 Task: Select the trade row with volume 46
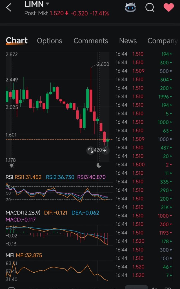tap(144, 267)
